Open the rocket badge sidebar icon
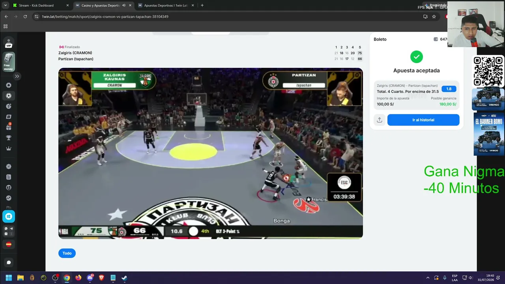 click(x=9, y=166)
